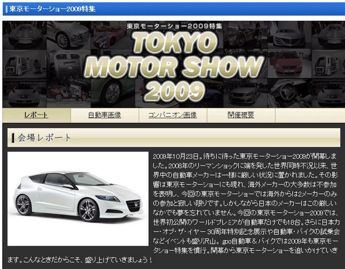Click the small banner subtitle 東京モーターショー2009特集

point(174,26)
